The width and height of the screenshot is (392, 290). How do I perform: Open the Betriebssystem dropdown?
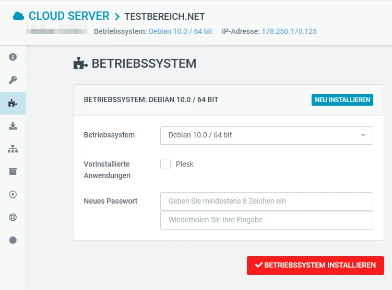click(266, 135)
